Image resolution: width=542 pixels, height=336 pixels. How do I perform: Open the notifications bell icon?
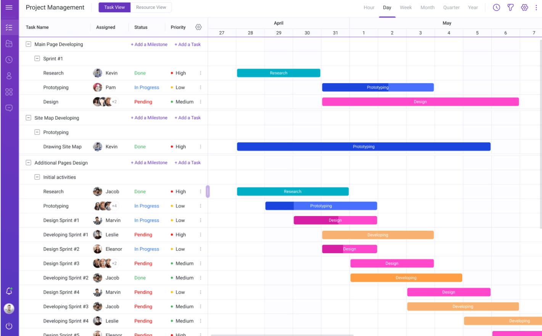9,291
